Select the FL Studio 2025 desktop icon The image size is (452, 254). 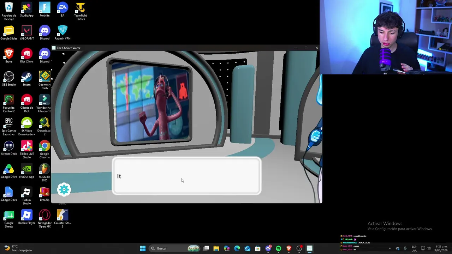44,173
